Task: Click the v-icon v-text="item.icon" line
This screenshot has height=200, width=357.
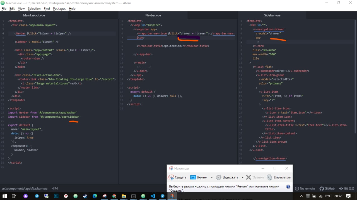Action: [x=293, y=113]
